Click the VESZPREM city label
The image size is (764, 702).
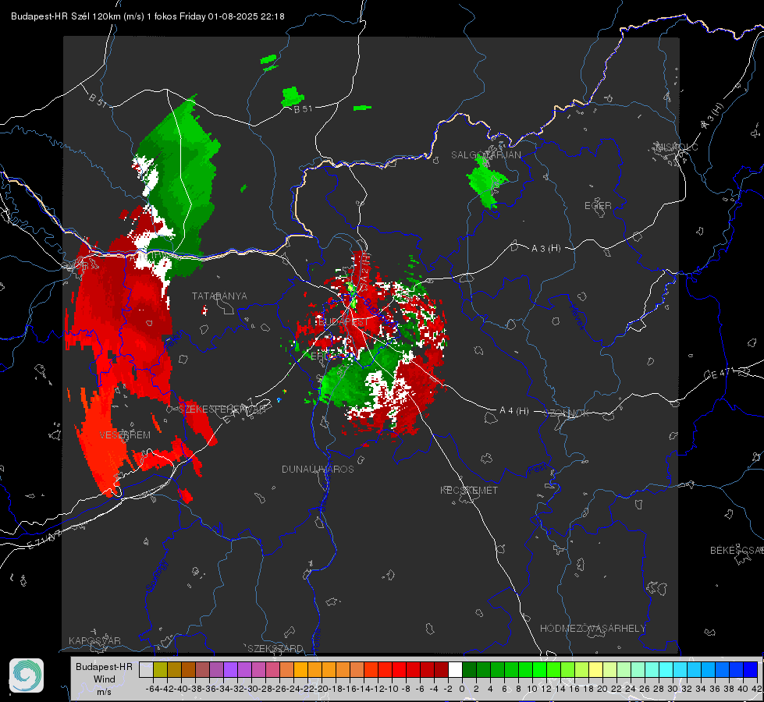point(125,435)
